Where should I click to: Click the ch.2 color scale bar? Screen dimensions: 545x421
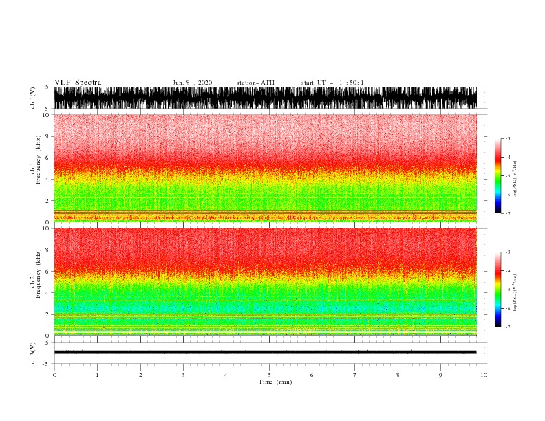(498, 290)
